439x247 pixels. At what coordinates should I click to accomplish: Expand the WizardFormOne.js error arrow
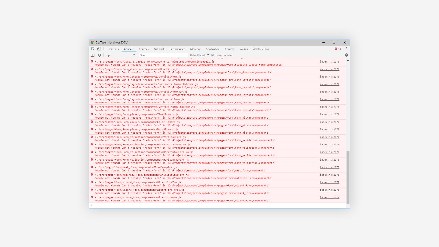[95, 198]
